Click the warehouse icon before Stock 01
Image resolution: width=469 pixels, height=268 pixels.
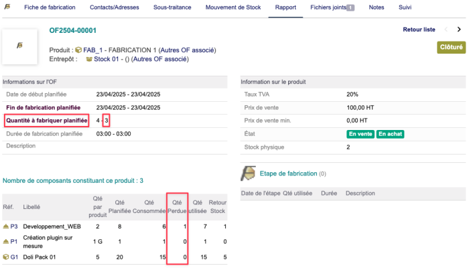pos(88,59)
